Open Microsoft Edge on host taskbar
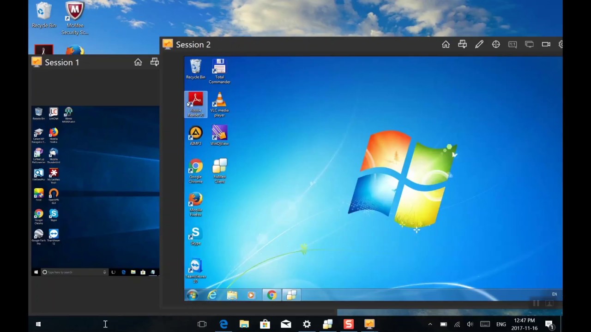Viewport: 591px width, 332px height. (x=223, y=324)
